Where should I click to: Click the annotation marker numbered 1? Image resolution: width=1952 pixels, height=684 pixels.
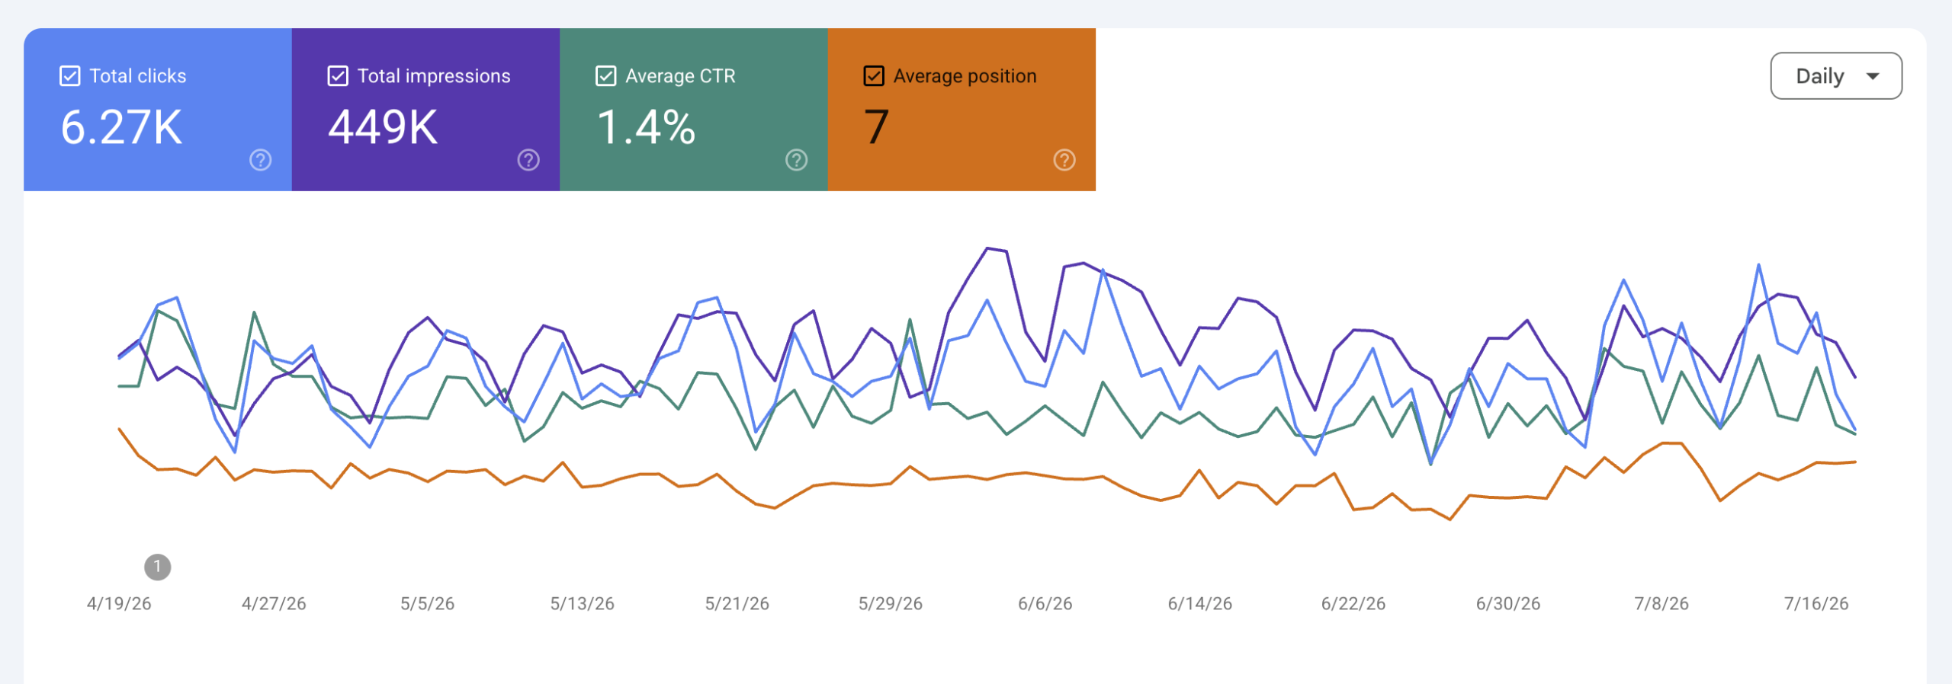[x=158, y=567]
